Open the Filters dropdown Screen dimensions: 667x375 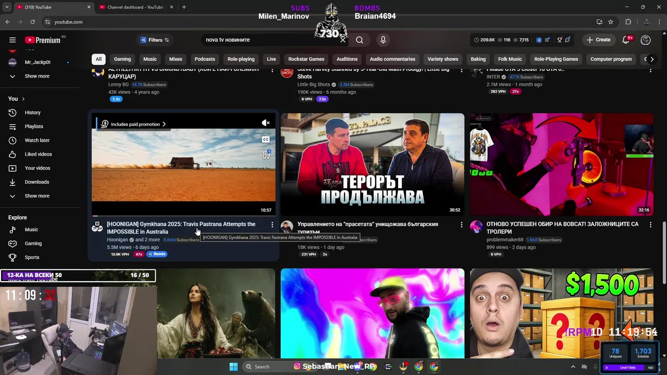click(154, 40)
